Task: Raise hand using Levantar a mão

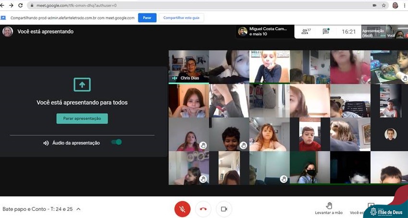Action: pyautogui.click(x=329, y=208)
